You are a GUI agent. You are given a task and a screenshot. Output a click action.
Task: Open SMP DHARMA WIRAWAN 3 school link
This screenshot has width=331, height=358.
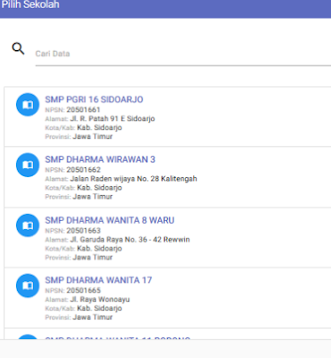(x=100, y=159)
